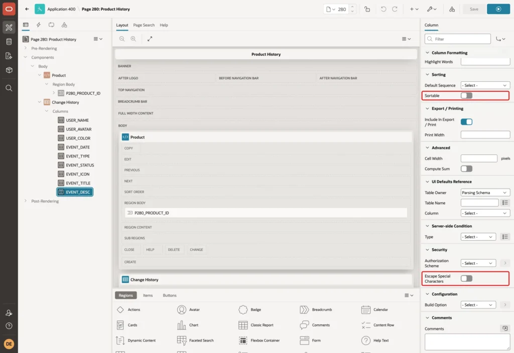514x353 pixels.
Task: Expand the Pre-Rendering tree node
Action: point(26,48)
